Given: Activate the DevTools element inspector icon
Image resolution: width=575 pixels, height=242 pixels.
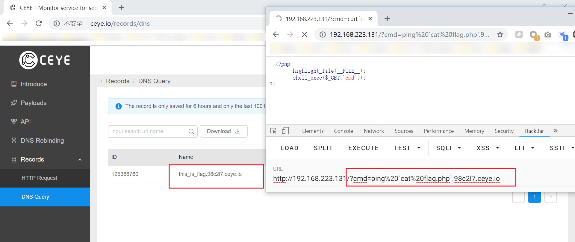Looking at the screenshot, I should (273, 131).
